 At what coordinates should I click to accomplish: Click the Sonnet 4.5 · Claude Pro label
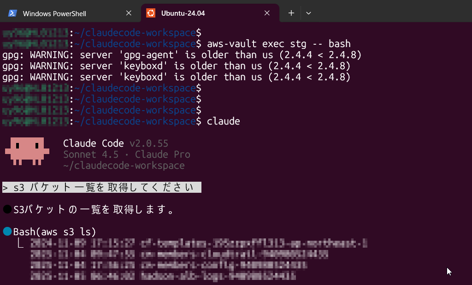click(x=126, y=154)
